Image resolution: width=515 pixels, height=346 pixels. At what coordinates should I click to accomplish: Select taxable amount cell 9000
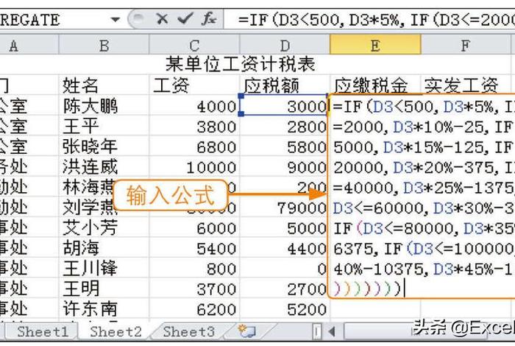[x=284, y=167]
